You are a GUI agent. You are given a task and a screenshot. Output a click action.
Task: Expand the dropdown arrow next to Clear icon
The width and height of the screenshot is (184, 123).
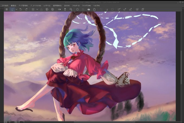[37, 9]
